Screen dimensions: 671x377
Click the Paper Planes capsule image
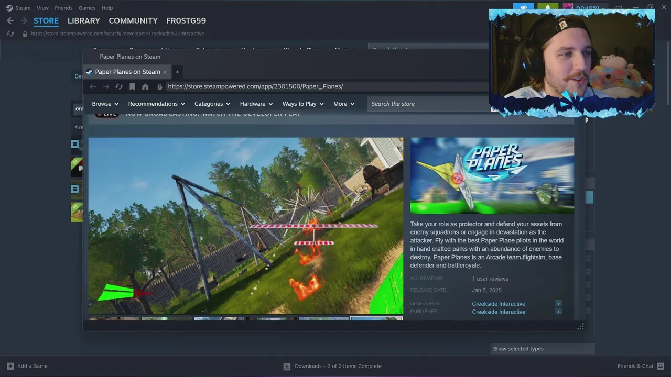492,175
